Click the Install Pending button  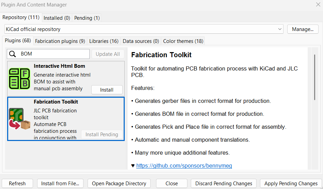click(102, 135)
